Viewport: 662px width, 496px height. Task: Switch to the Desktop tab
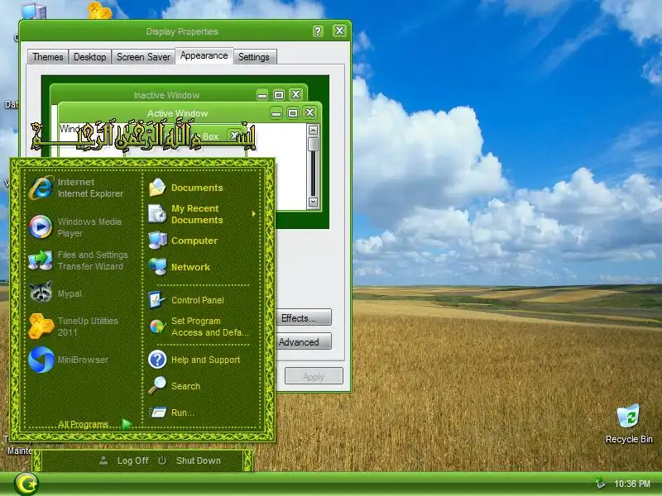(x=90, y=57)
